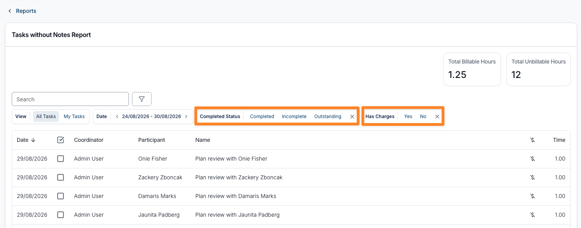581x228 pixels.
Task: Sort by Name column header
Action: coord(203,140)
